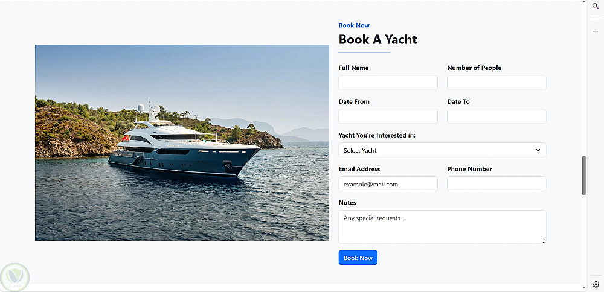Click the Number of People input
This screenshot has height=292, width=604.
(496, 83)
